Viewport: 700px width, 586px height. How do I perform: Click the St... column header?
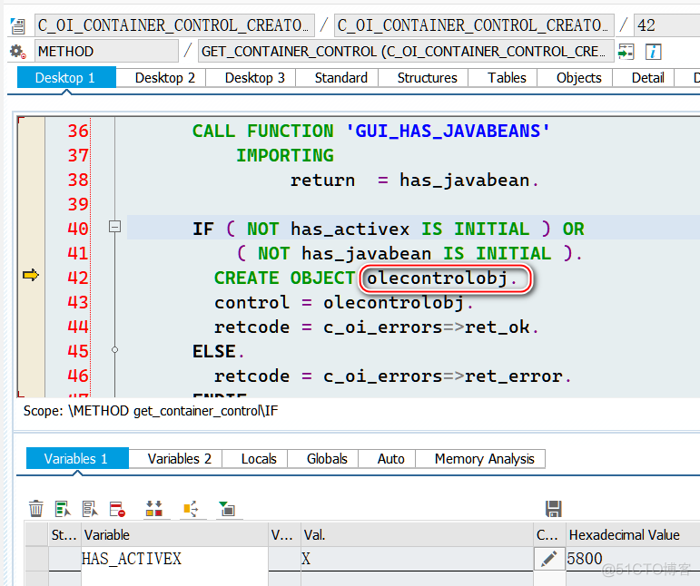coord(64,534)
